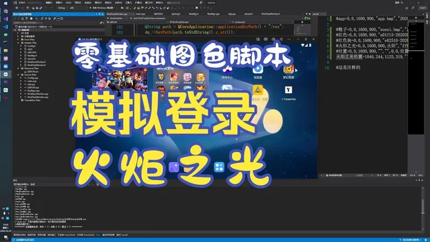Screen dimensions: 430x242
Task: Open the 浏览器 app in the emulator
Action: (x=257, y=72)
